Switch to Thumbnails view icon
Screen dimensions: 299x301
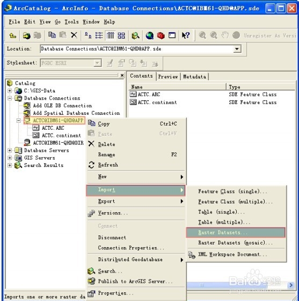point(121,36)
